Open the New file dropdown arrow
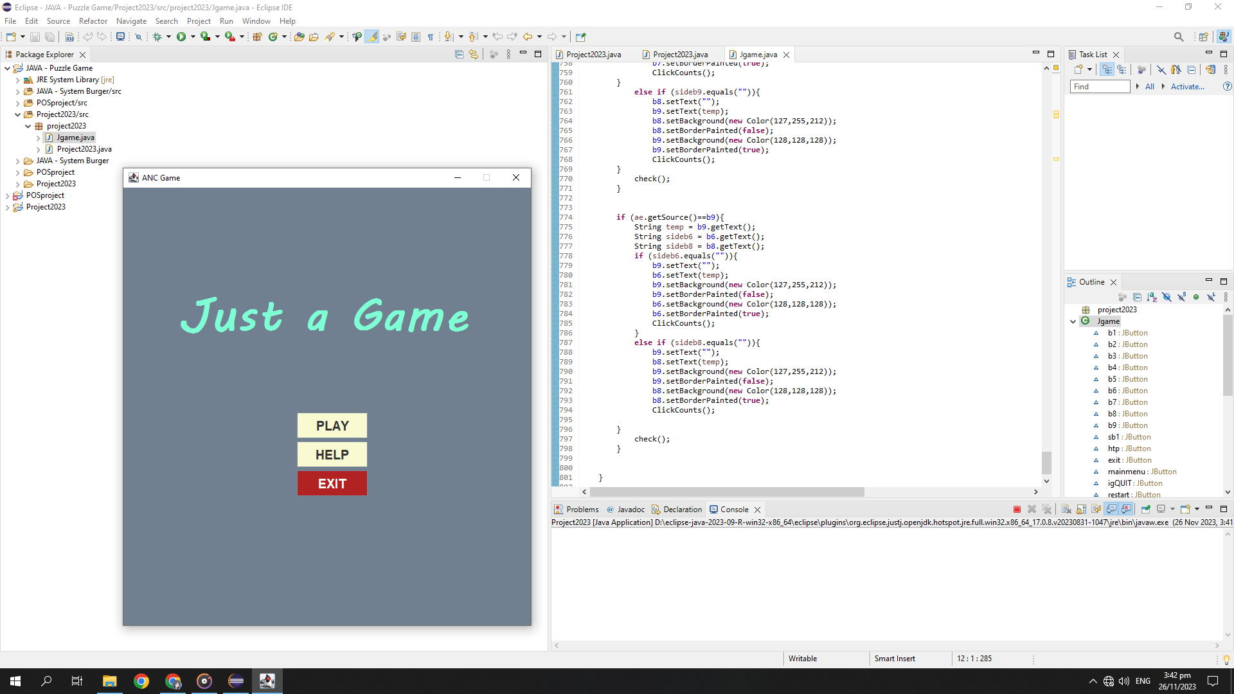 coord(22,37)
